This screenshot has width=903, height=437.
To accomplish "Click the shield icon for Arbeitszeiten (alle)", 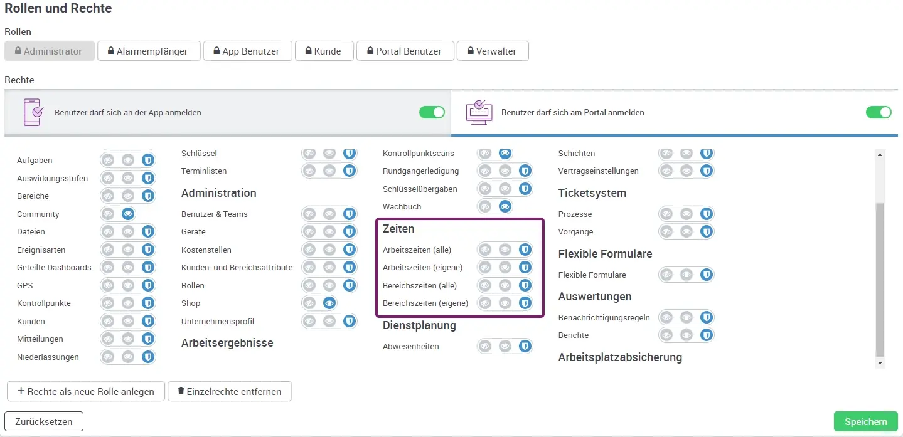I will (x=525, y=250).
